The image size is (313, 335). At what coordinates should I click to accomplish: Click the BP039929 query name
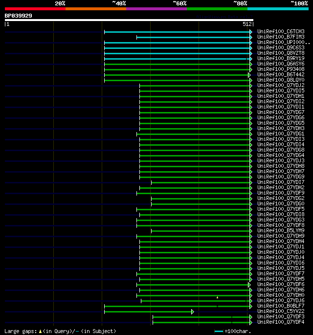click(19, 16)
